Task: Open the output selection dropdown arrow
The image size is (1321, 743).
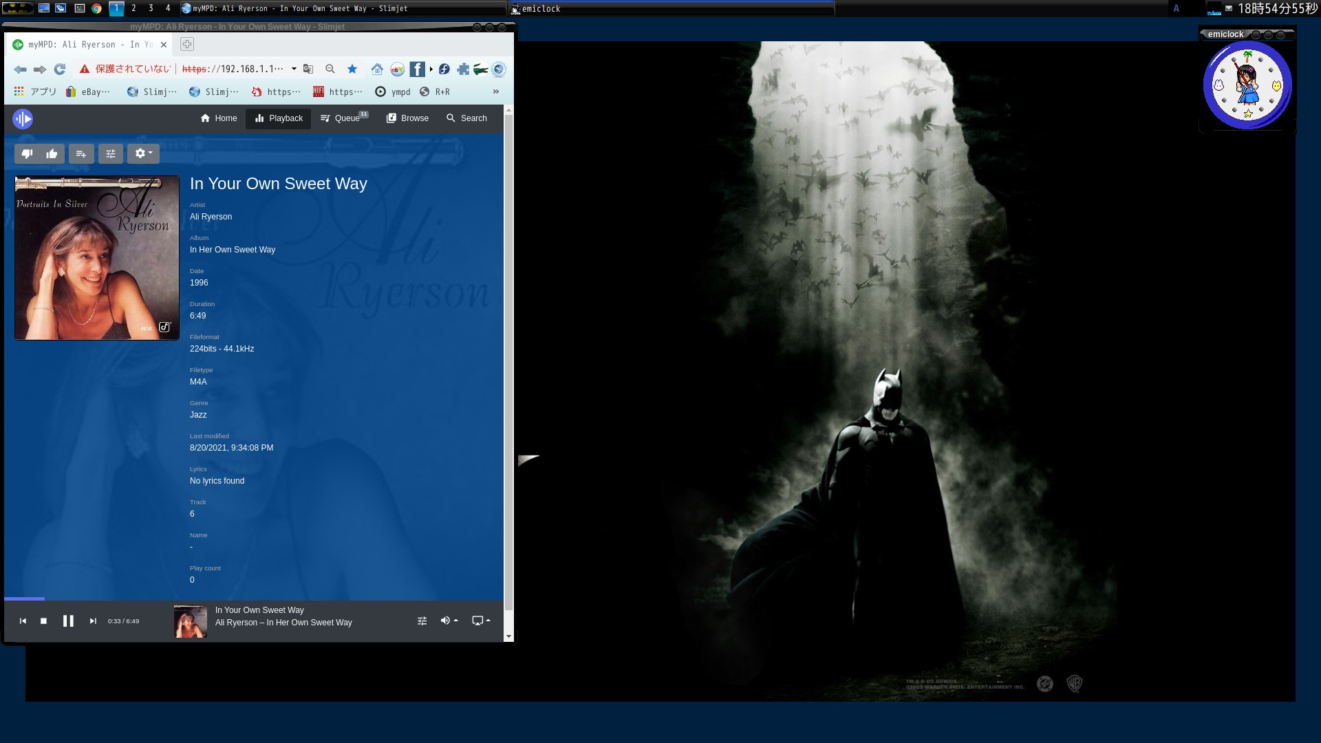Action: [488, 621]
